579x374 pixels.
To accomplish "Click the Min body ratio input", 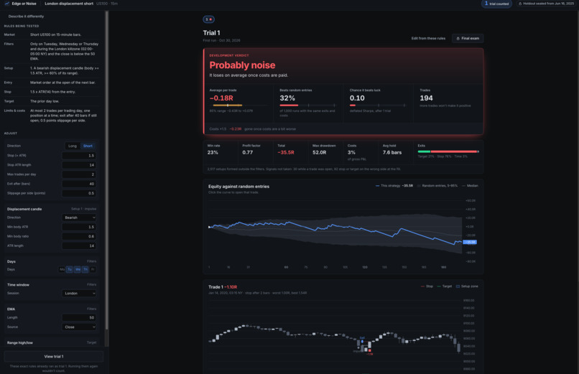I will click(79, 236).
